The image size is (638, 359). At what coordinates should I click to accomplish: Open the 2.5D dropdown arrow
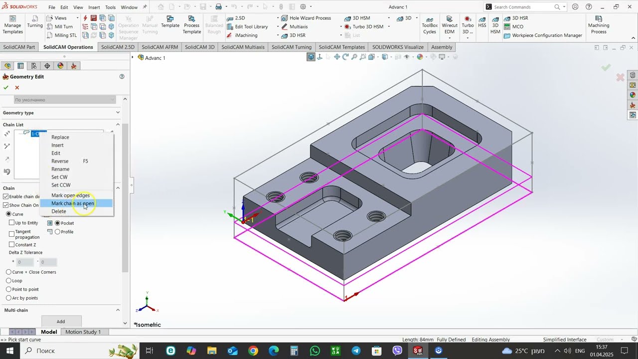(278, 18)
